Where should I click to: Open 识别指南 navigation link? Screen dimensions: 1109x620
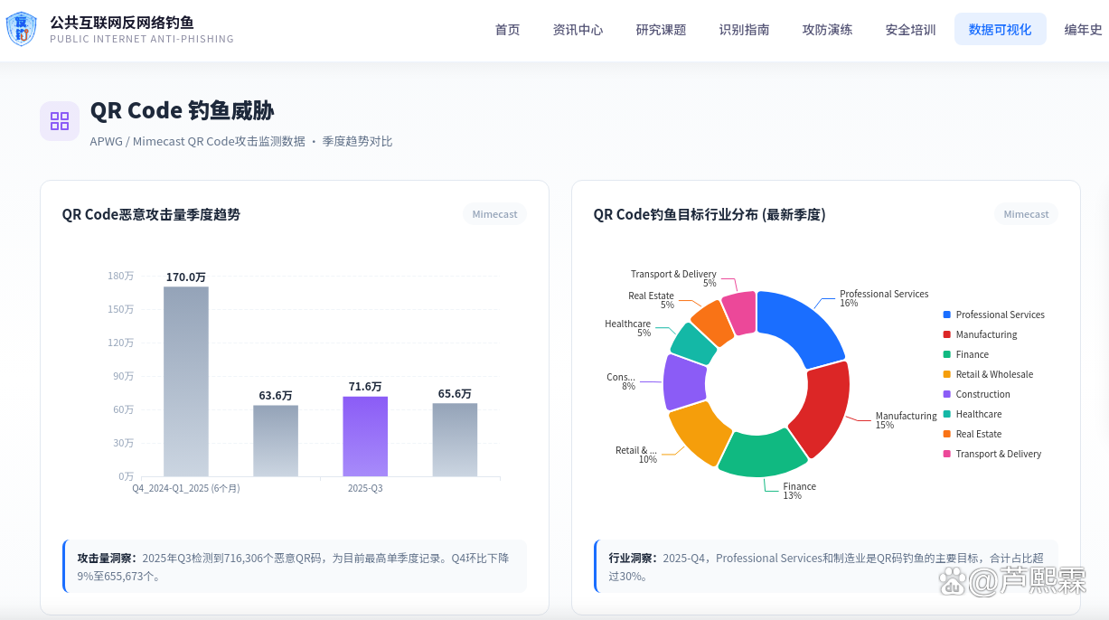744,30
